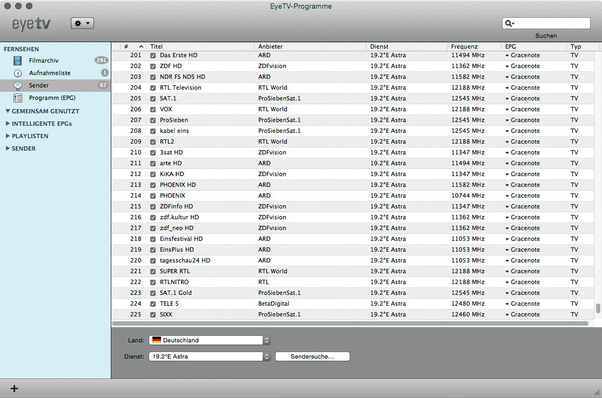
Task: Click the Sender 67 count badge
Action: coord(103,85)
